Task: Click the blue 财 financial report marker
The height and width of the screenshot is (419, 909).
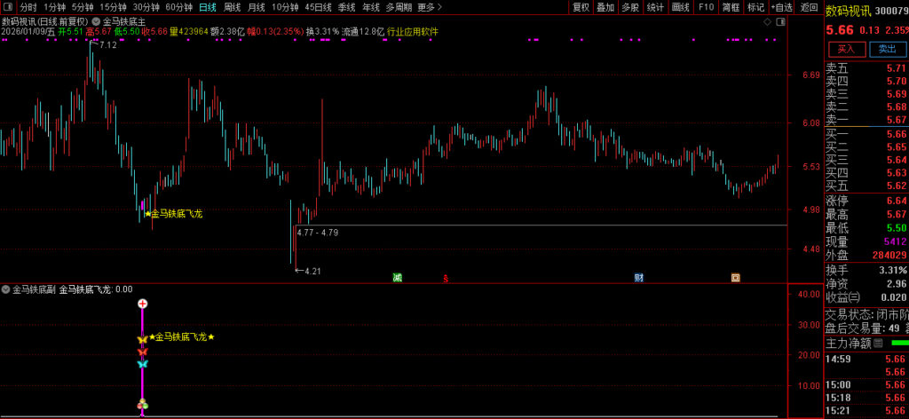Action: (x=638, y=277)
